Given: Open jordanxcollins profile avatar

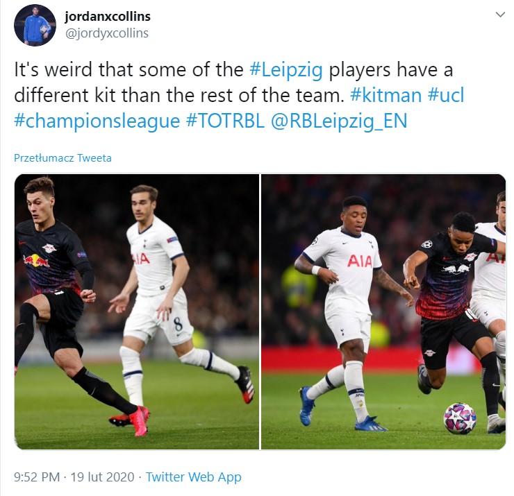Looking at the screenshot, I should click(x=35, y=25).
